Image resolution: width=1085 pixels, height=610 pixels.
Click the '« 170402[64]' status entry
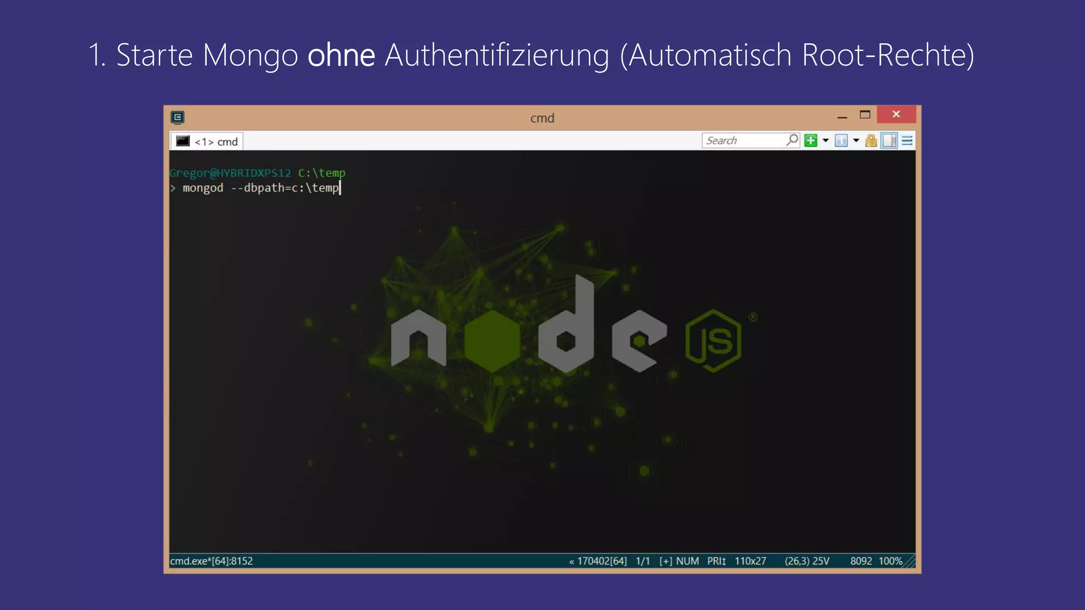pyautogui.click(x=598, y=561)
